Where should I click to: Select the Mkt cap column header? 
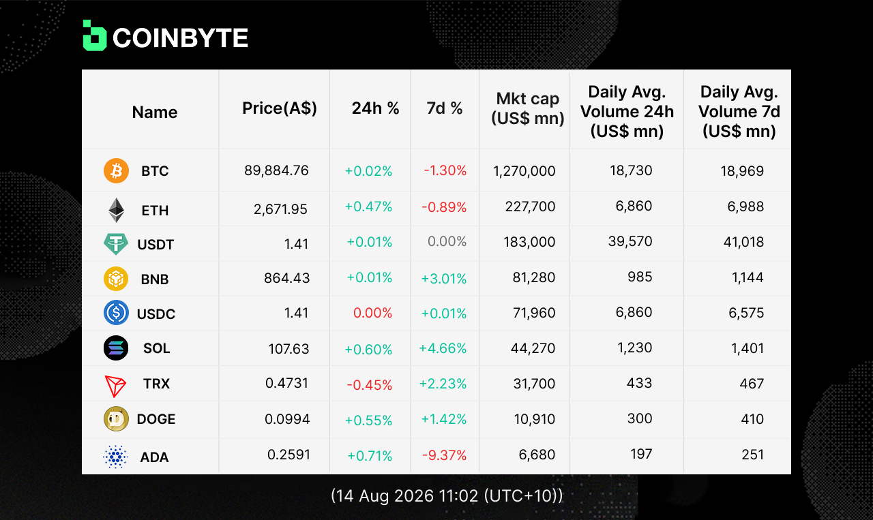[x=528, y=108]
